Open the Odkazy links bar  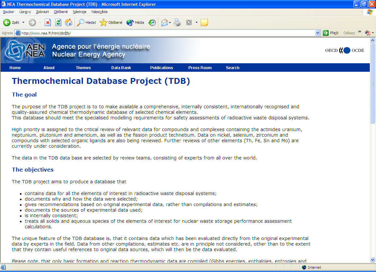pyautogui.click(x=349, y=33)
